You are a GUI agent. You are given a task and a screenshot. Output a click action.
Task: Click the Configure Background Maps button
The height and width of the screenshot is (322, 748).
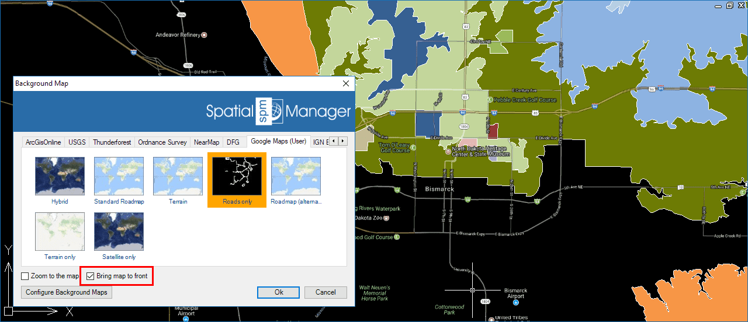click(67, 292)
